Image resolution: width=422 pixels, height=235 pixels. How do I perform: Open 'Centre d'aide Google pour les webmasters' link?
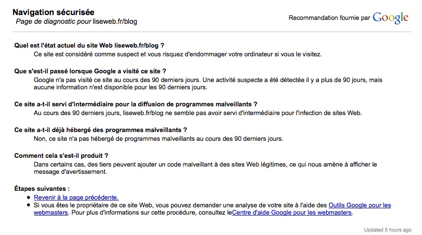(292, 213)
